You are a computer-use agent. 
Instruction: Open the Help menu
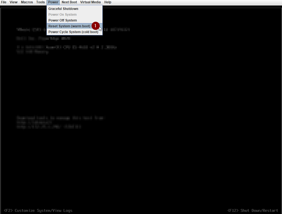(108, 2)
